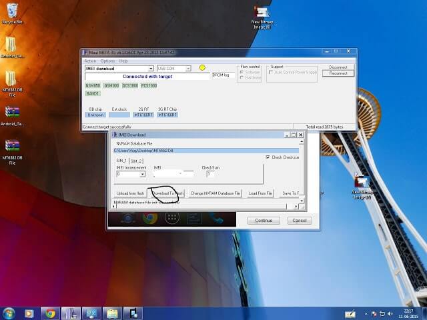Open the IMEI download function dropdown
The image size is (427, 320).
151,69
